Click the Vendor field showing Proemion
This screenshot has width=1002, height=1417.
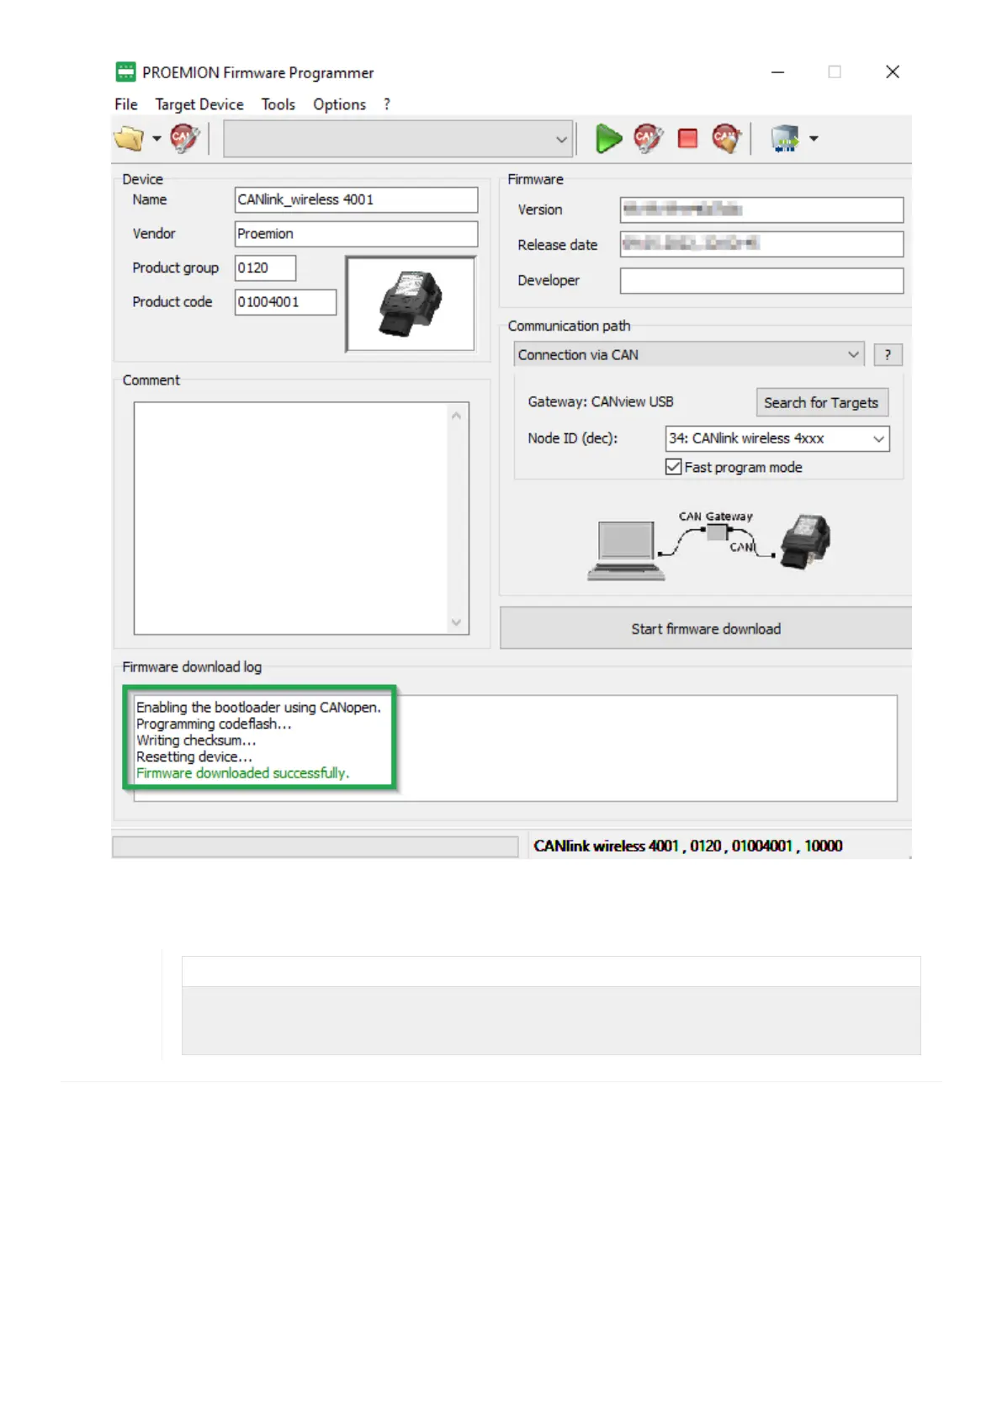point(356,233)
